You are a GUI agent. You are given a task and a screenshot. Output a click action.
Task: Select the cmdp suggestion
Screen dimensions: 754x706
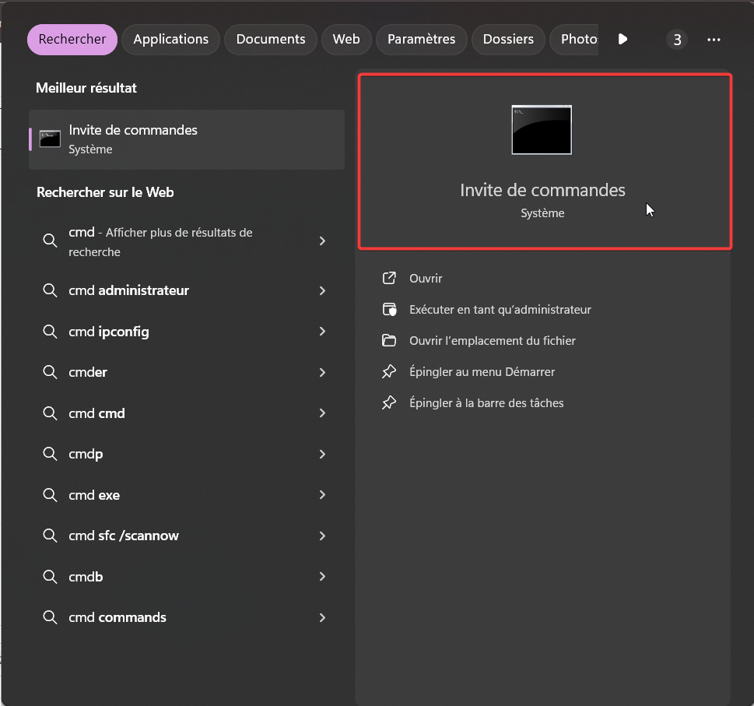[187, 454]
